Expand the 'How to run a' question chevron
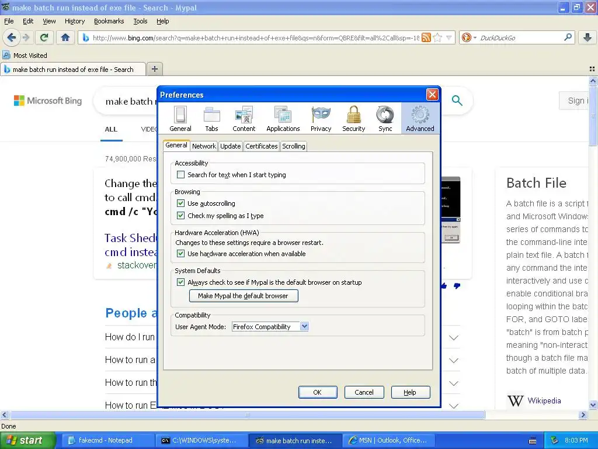 (453, 360)
